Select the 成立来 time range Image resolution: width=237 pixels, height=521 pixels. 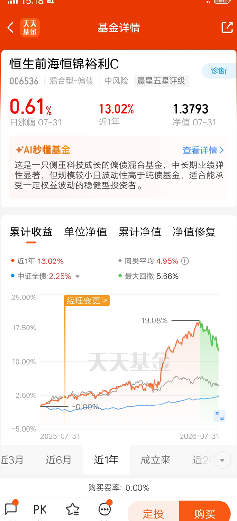pos(155,460)
